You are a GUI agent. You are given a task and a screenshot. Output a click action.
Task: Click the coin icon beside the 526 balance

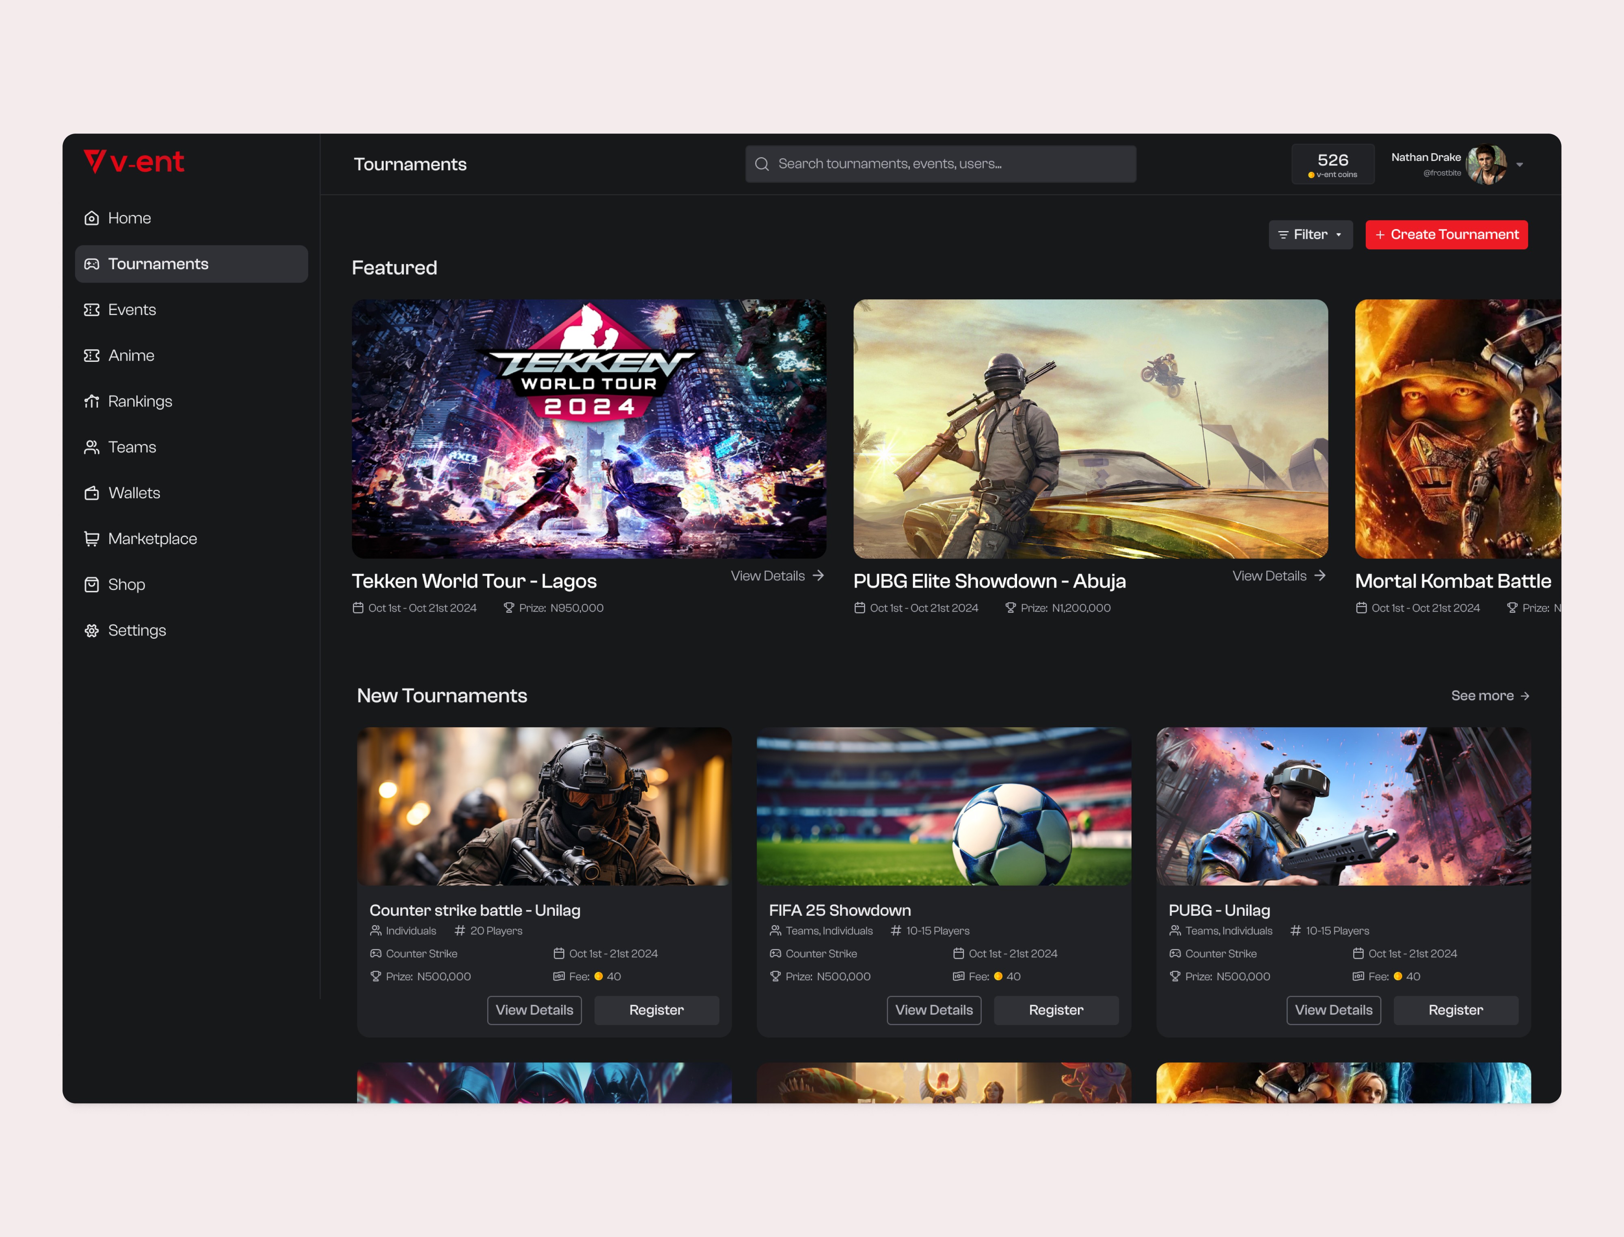point(1312,175)
